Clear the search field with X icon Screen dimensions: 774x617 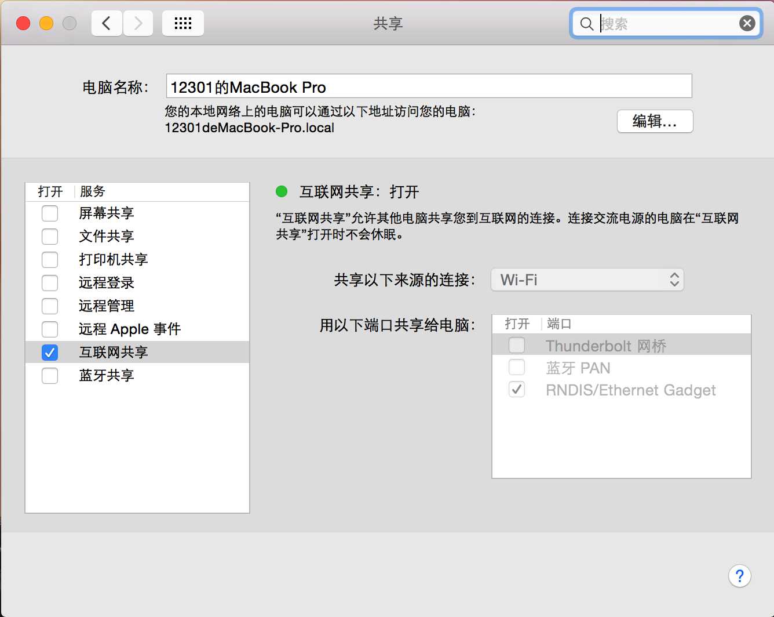747,23
